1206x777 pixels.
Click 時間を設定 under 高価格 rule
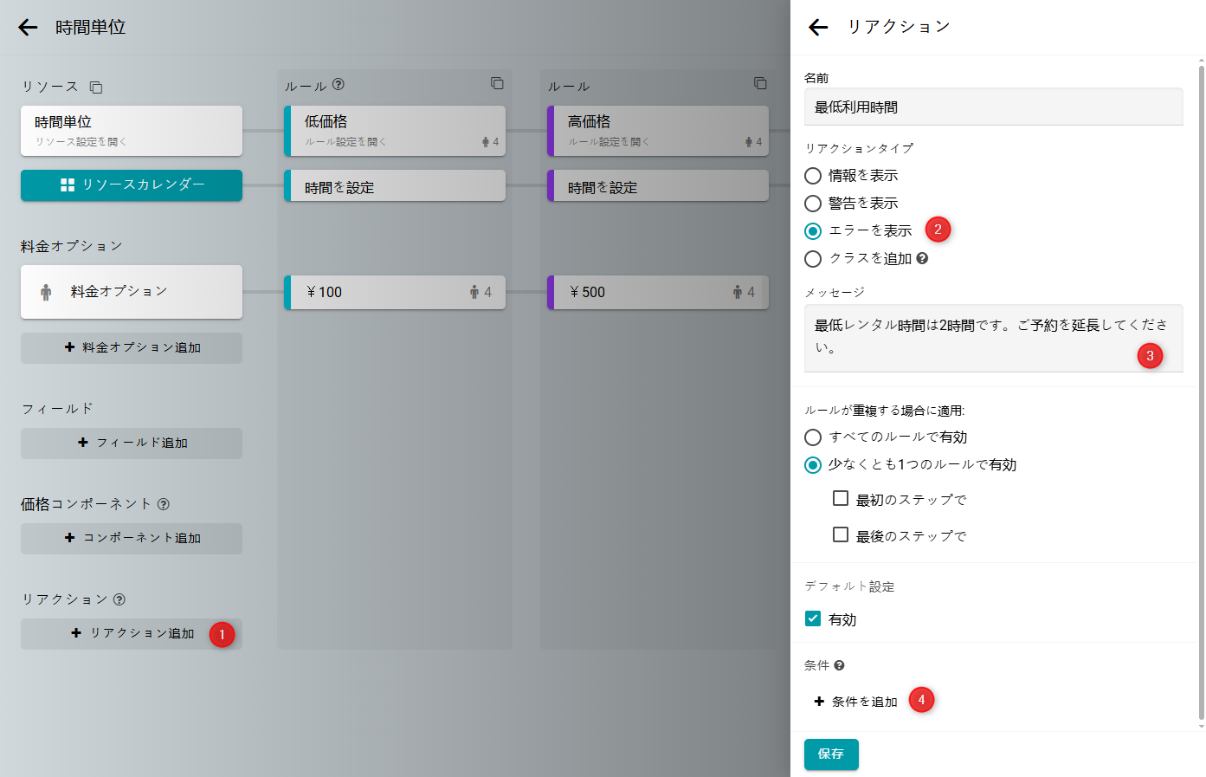658,185
